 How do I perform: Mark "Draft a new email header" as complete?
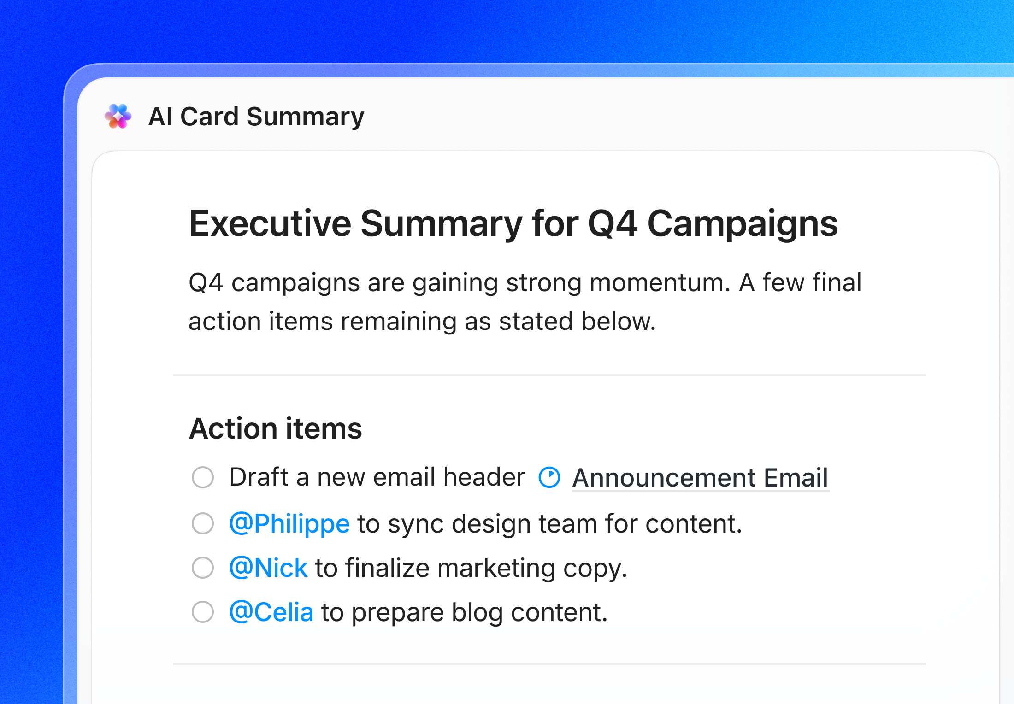(202, 478)
